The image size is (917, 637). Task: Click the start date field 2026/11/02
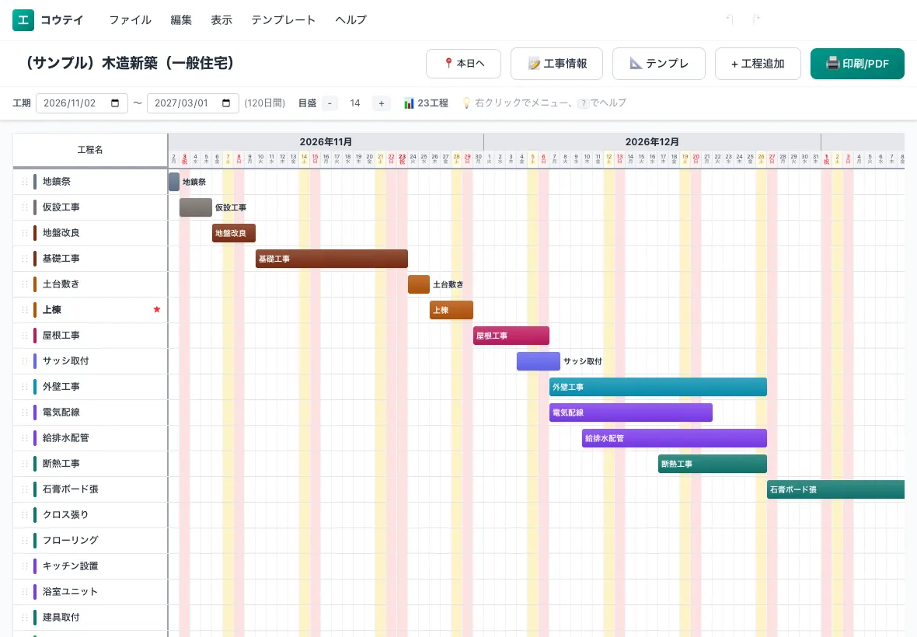point(82,103)
